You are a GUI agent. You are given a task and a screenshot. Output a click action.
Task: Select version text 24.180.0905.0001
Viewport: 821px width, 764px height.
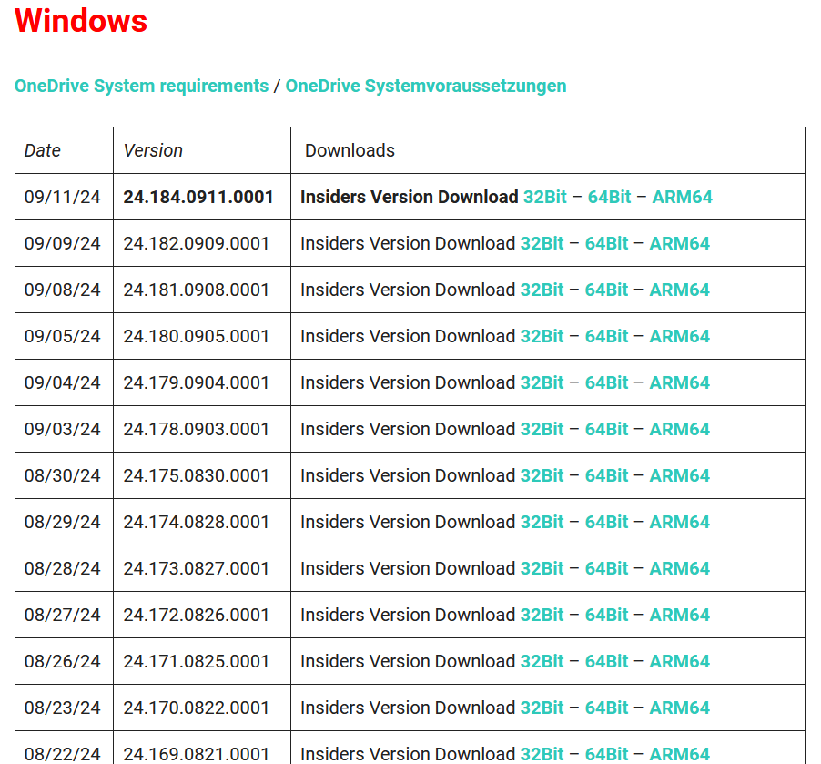tap(197, 336)
